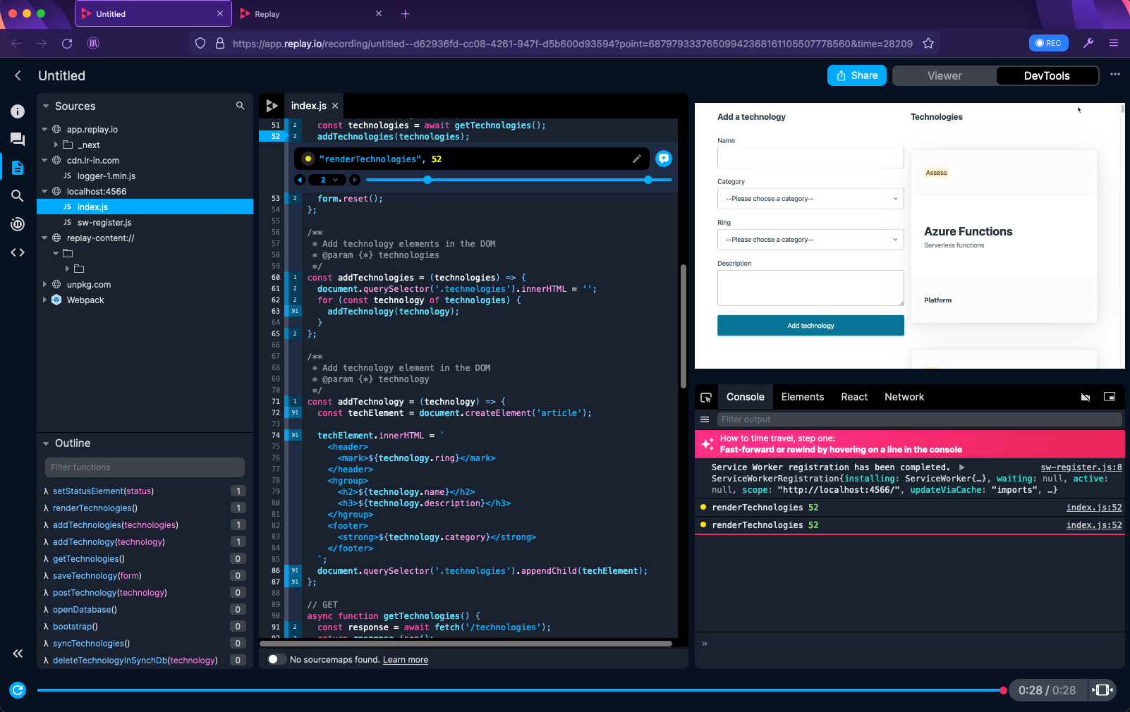The height and width of the screenshot is (712, 1130).
Task: Search sources with the magnifier icon
Action: [240, 106]
